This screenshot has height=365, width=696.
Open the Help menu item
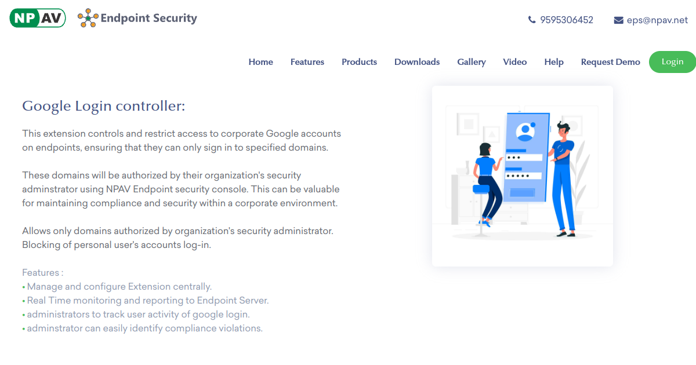point(554,62)
